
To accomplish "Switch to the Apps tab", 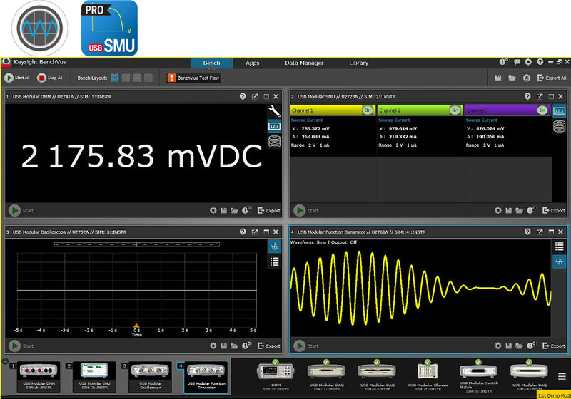I will click(x=253, y=63).
